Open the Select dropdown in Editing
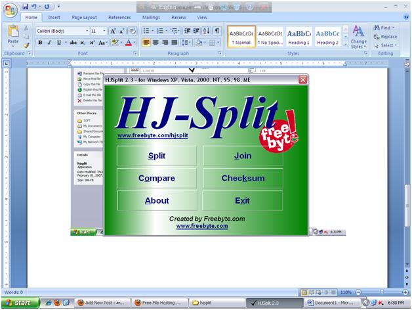The height and width of the screenshot is (310, 412). pos(385,45)
